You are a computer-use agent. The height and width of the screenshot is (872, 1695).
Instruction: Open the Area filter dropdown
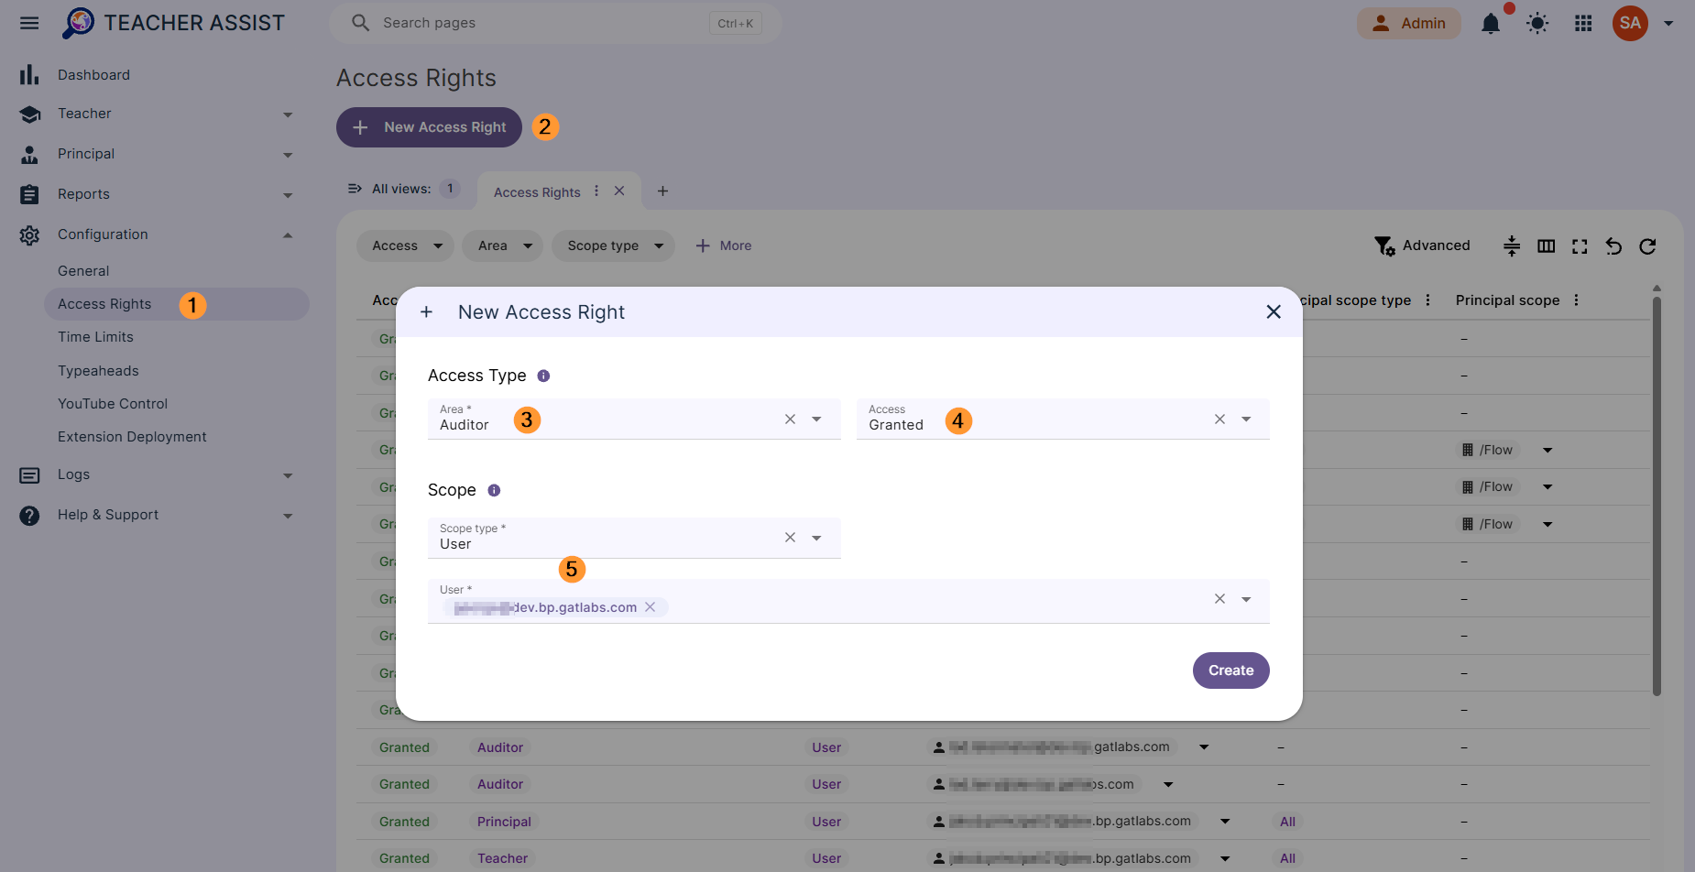(x=503, y=245)
